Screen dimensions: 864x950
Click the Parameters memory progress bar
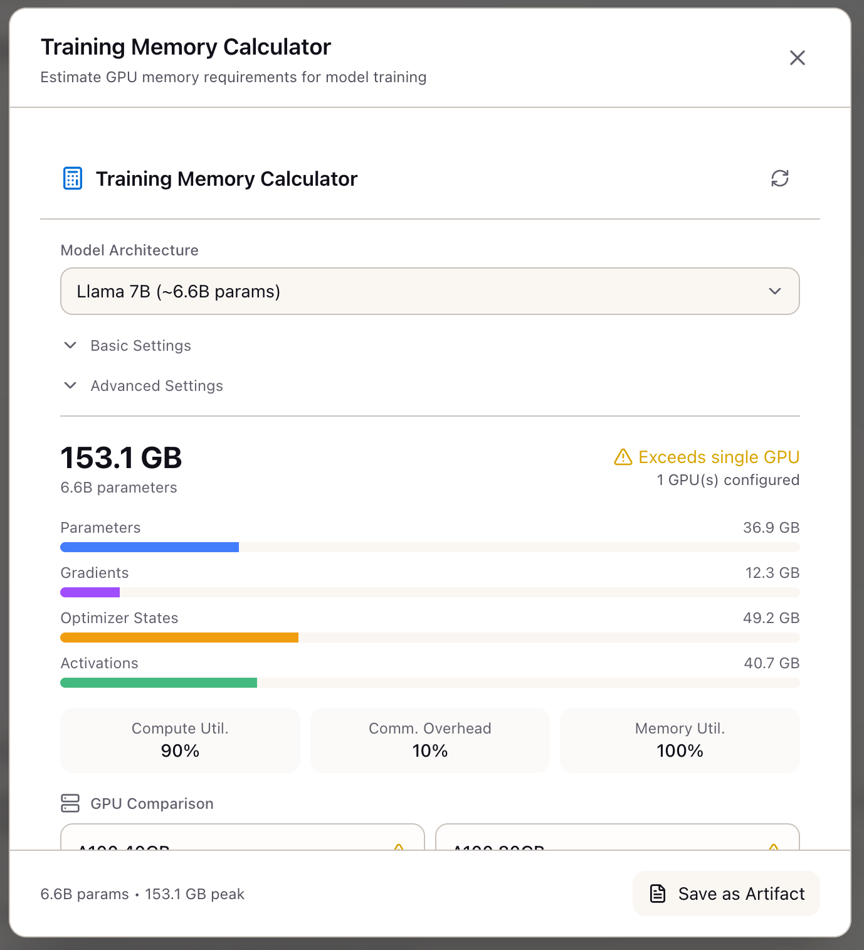click(x=430, y=547)
